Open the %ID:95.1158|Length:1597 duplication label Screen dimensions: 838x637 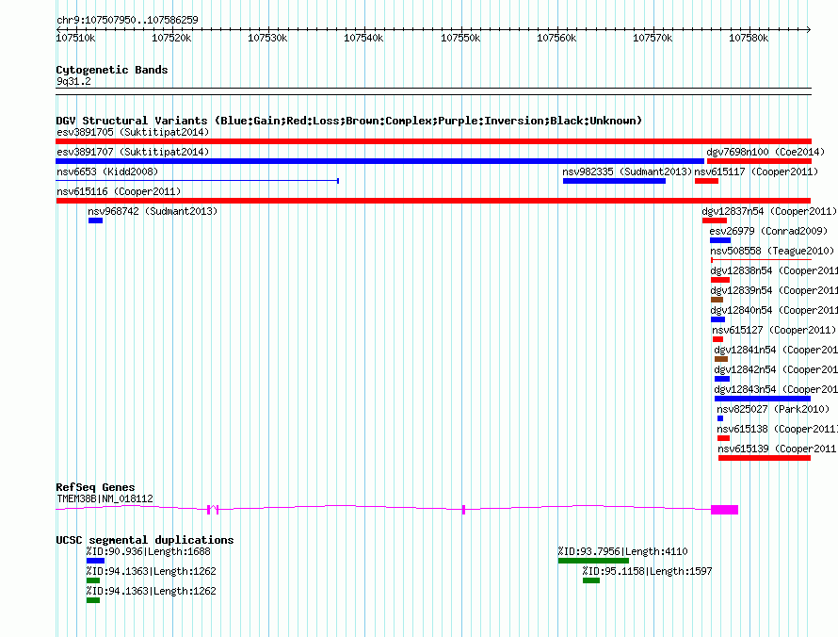point(647,571)
